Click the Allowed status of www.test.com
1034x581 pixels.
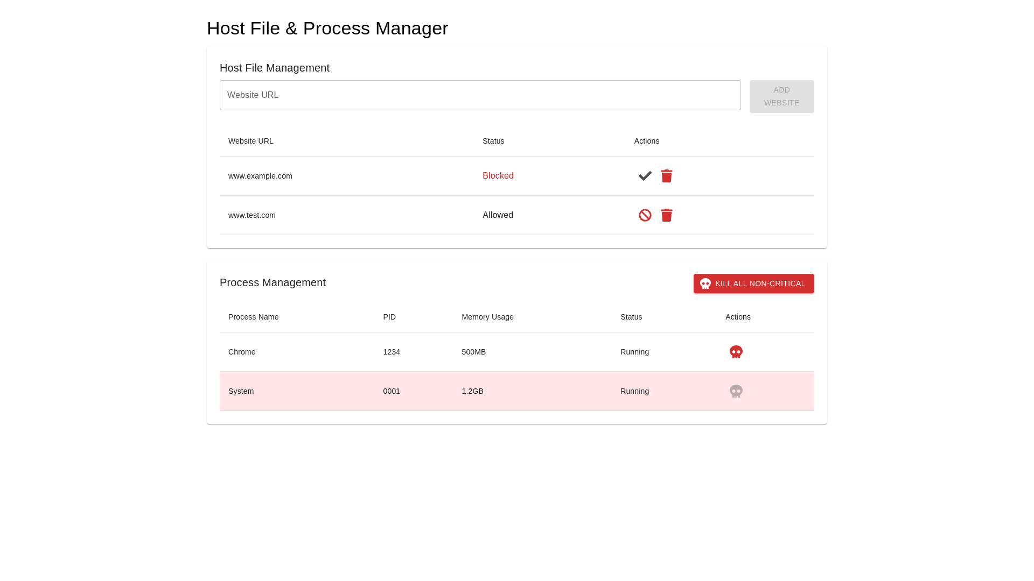(x=498, y=215)
